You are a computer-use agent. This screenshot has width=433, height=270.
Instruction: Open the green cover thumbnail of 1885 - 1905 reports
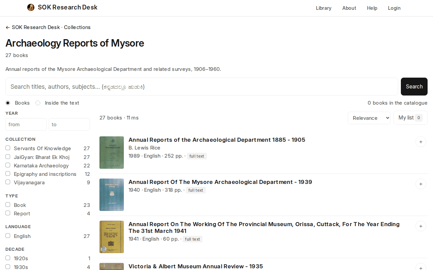(112, 153)
